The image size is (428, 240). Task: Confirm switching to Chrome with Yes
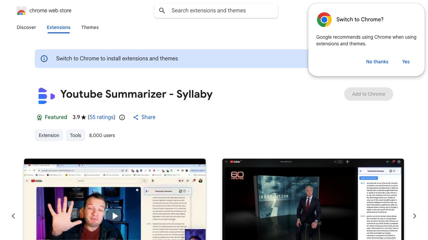tap(406, 62)
